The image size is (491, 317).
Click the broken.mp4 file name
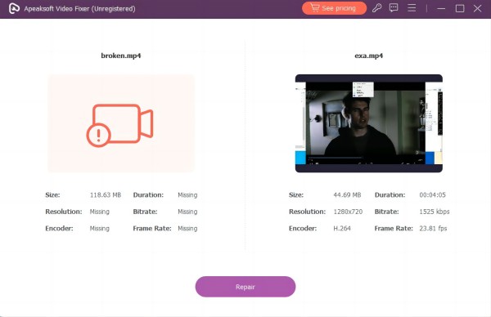click(x=121, y=56)
